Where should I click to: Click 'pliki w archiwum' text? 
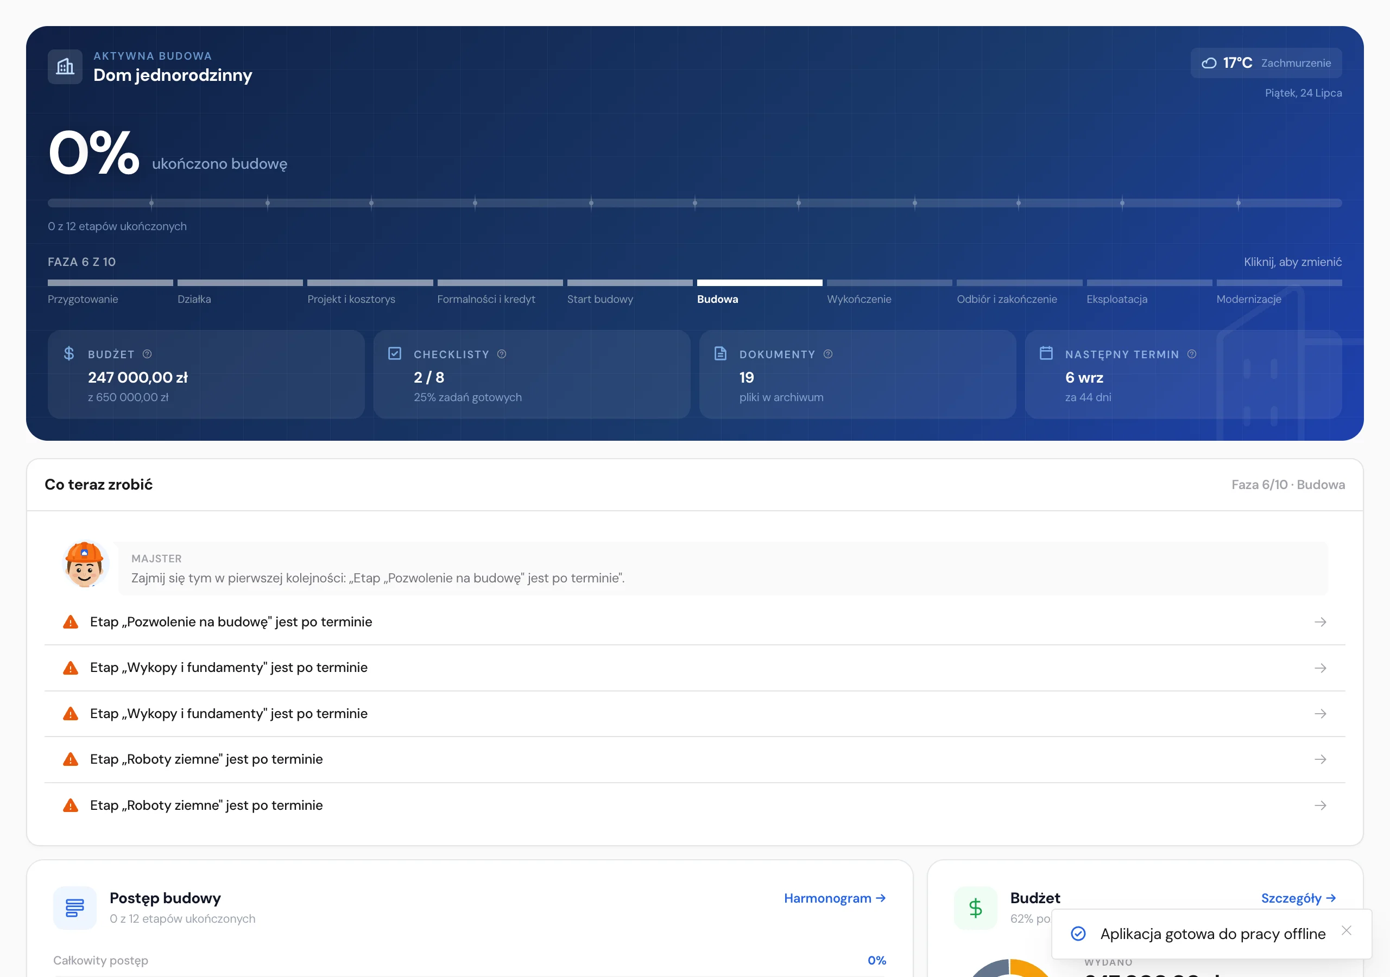[781, 398]
